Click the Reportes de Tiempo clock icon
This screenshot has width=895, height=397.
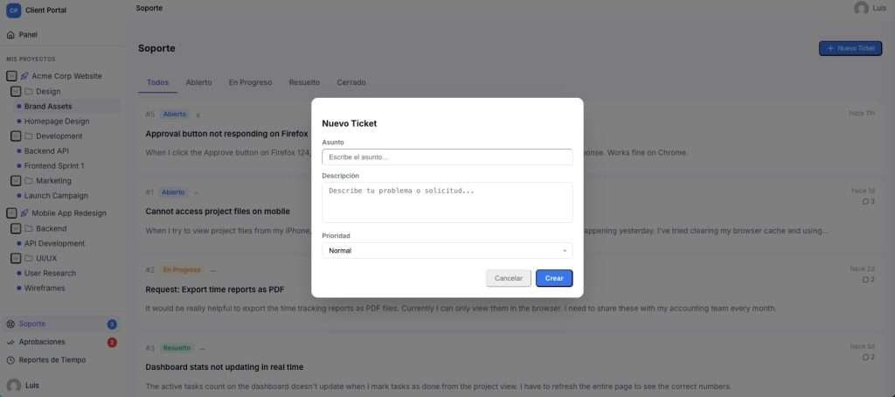10,360
